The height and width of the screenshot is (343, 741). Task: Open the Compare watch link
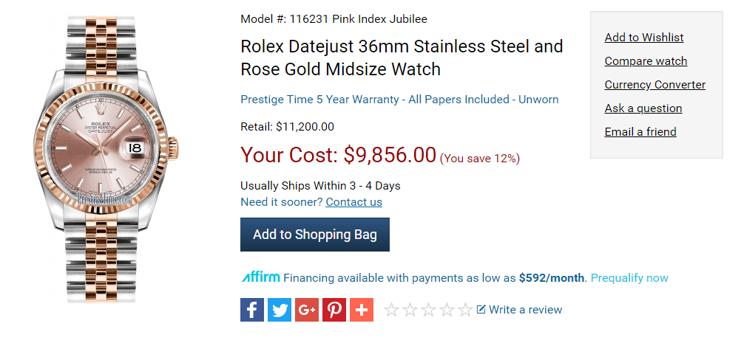646,61
